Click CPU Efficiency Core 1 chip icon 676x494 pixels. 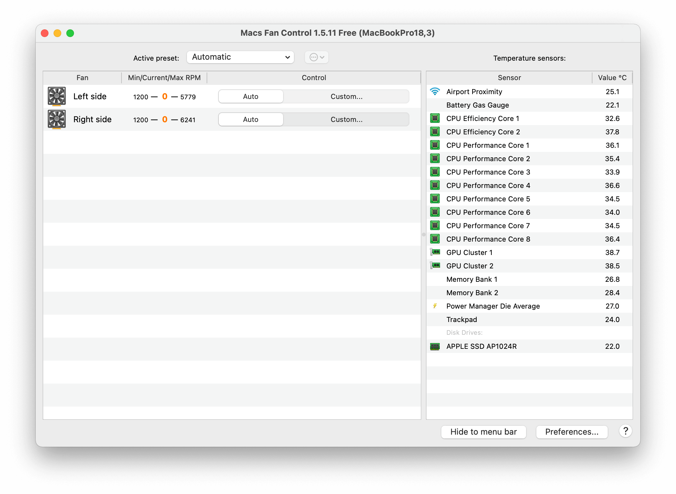pos(435,118)
